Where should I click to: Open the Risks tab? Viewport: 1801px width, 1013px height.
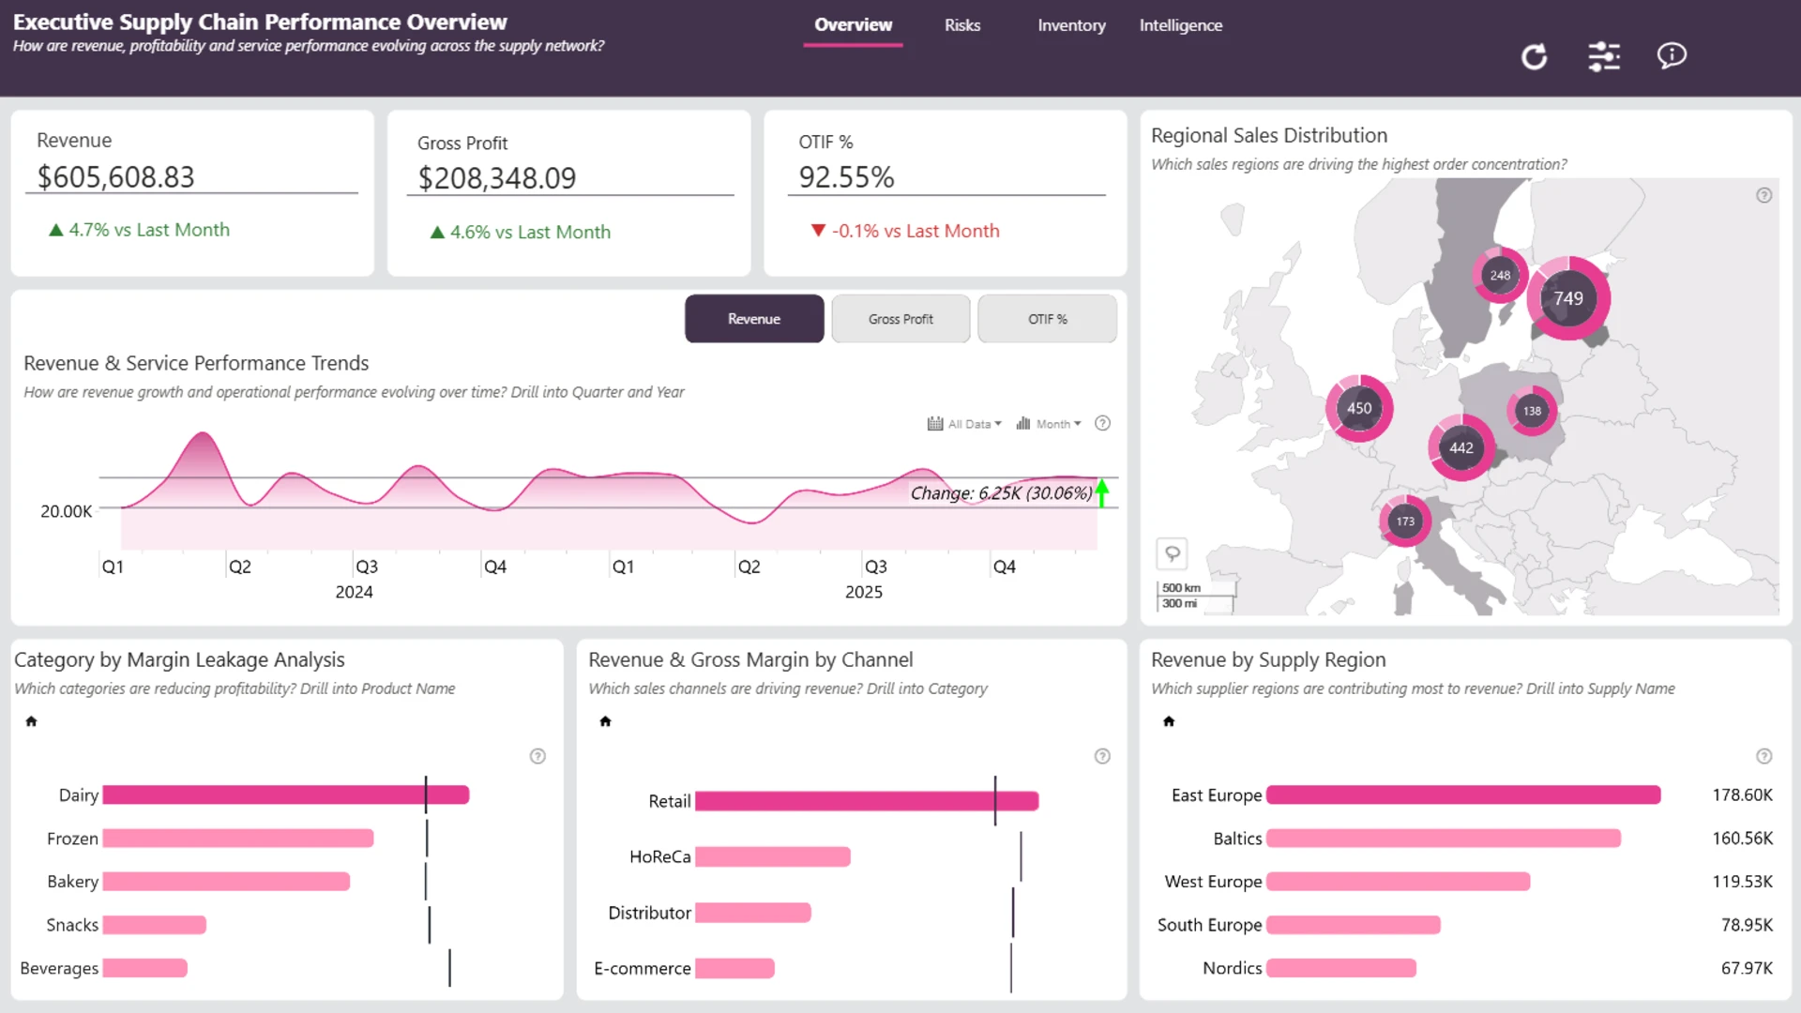pos(962,25)
